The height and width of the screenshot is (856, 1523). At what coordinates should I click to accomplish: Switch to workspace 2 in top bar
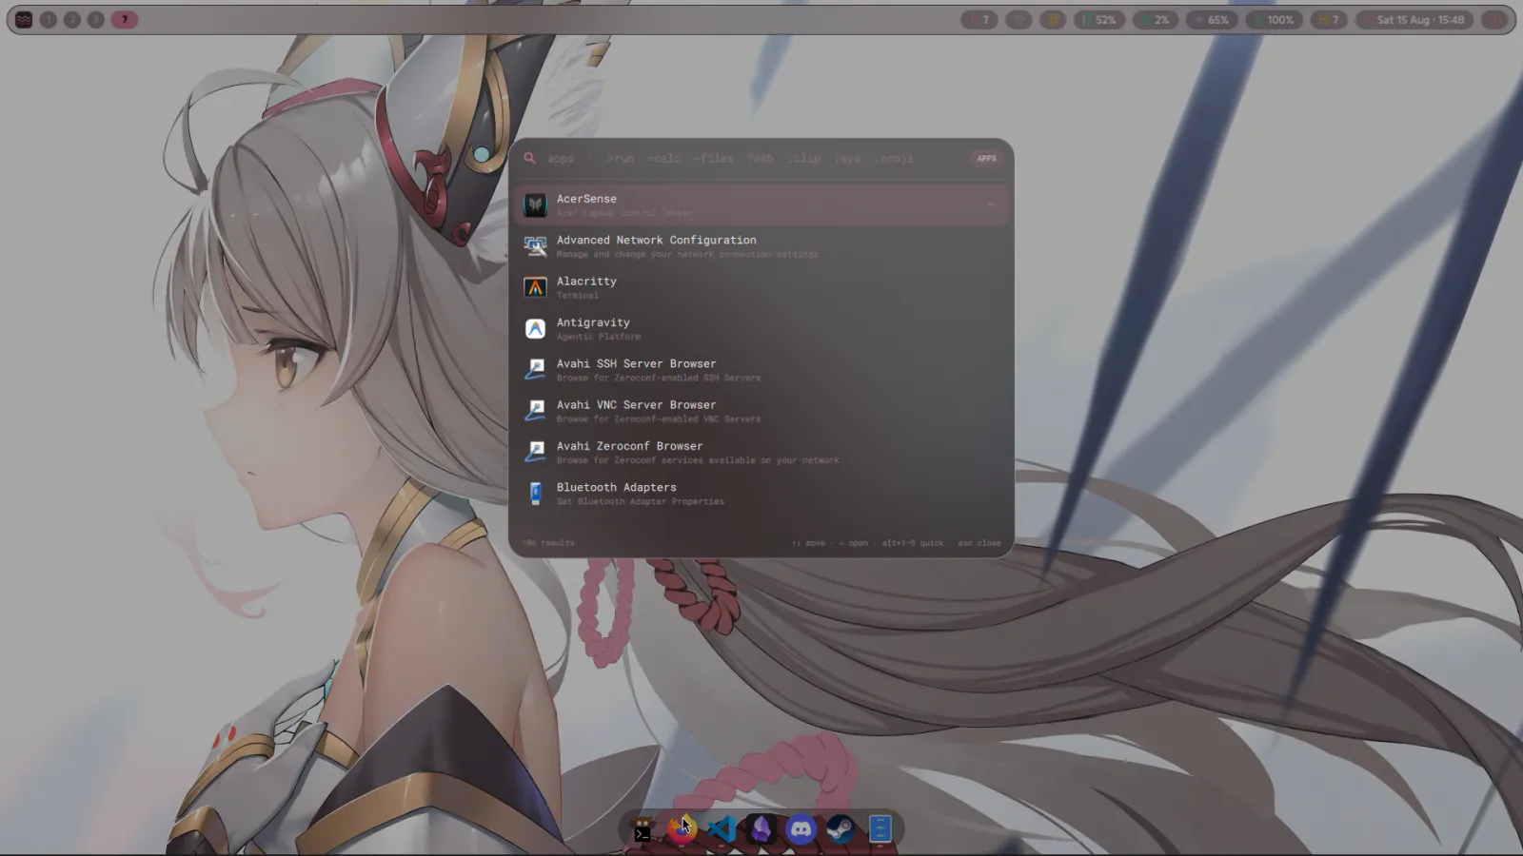click(71, 19)
